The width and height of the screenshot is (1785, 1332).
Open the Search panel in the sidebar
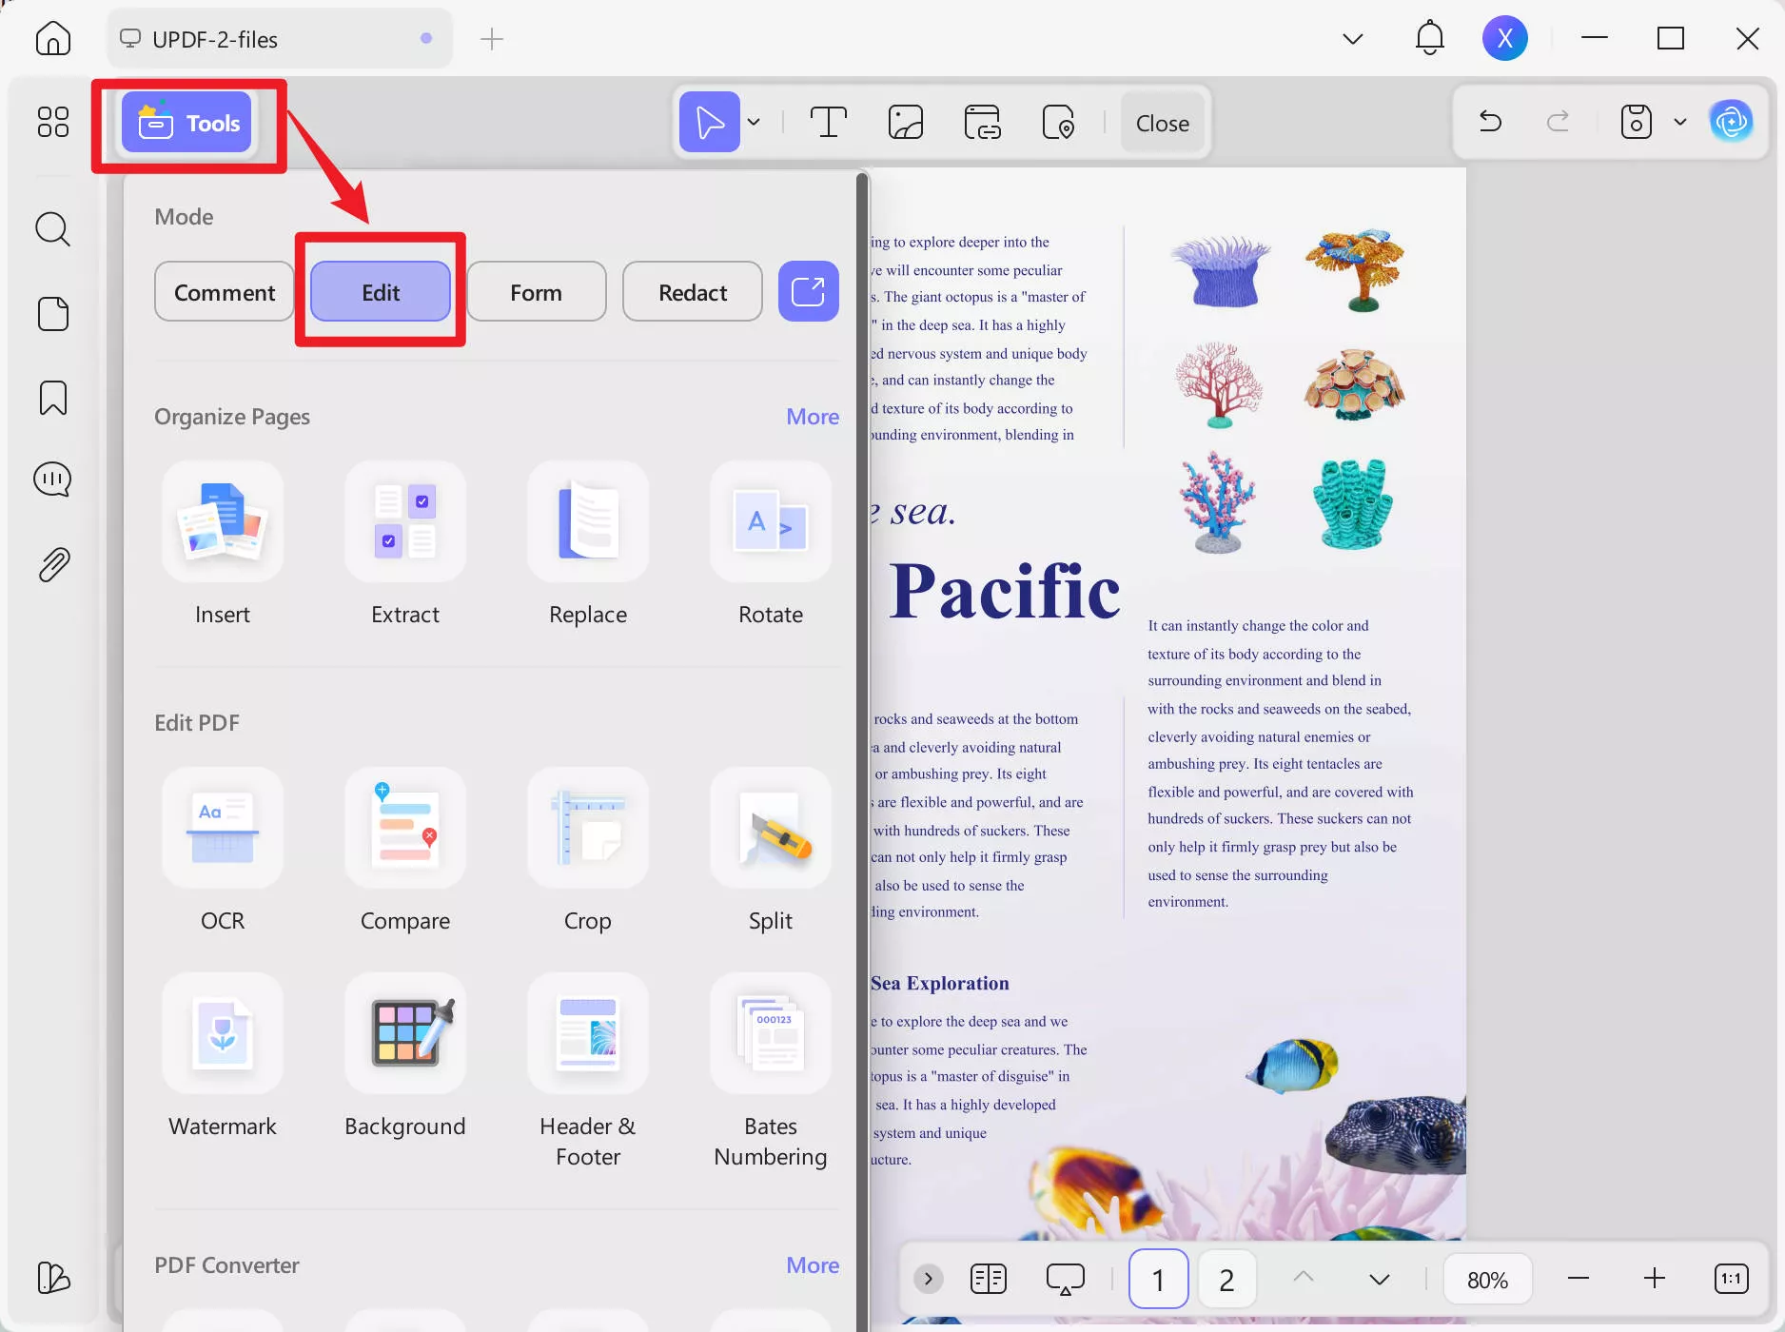coord(52,228)
